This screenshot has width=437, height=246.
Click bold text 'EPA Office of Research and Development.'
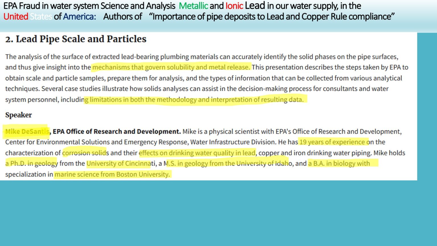pos(117,132)
